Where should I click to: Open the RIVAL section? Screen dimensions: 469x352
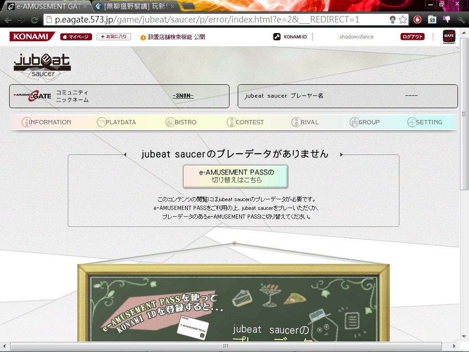305,122
